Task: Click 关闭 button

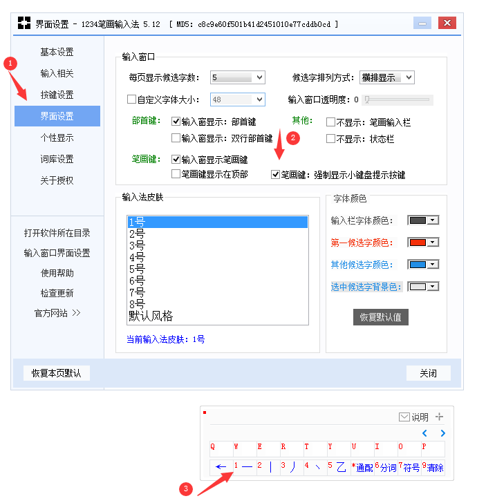Action: (428, 373)
